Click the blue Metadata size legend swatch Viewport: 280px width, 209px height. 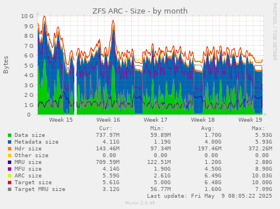tap(10, 142)
